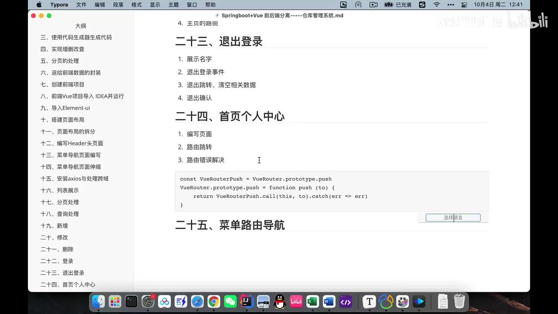558x314 pixels.
Task: Click the screen recording camera icon
Action: pos(373,5)
